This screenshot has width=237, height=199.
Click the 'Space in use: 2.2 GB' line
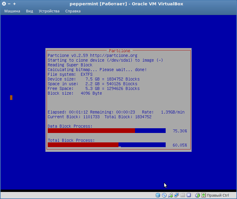[93, 84]
